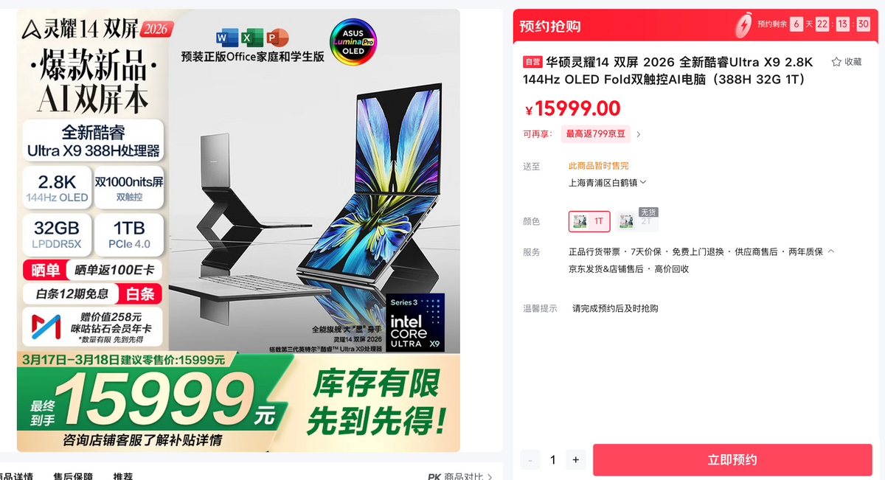The height and width of the screenshot is (480, 885).
Task: Click the red 自营 badge before the title
Action: [x=532, y=62]
